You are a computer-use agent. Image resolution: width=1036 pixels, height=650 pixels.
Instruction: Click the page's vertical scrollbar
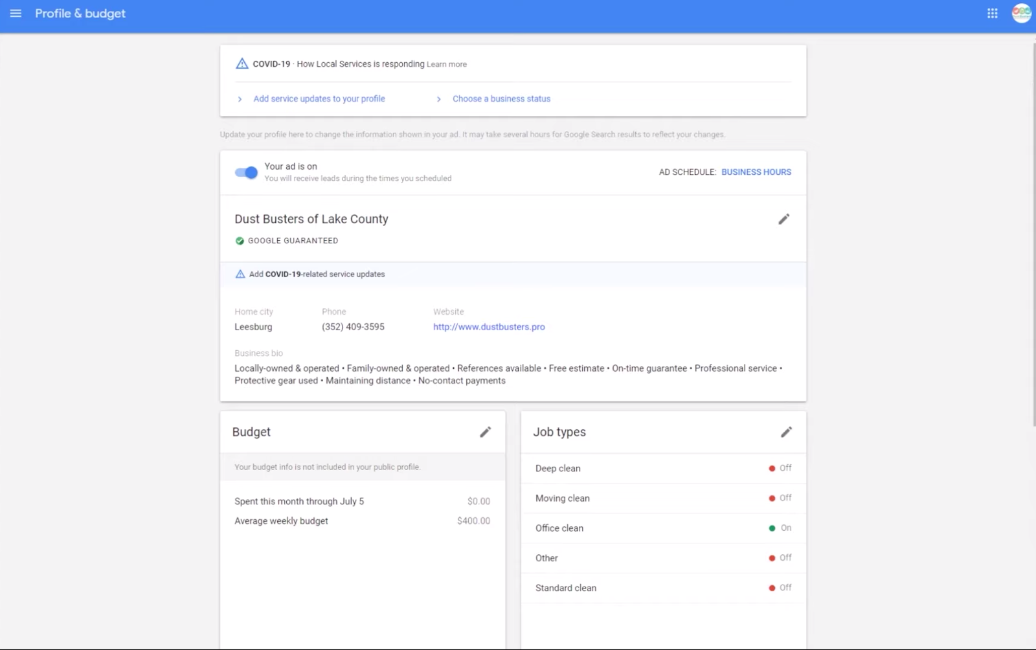pyautogui.click(x=1033, y=233)
